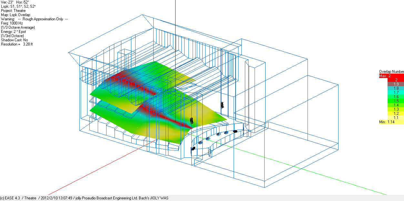Click the rightmost small wireframe stage-lip speaker

point(226,132)
